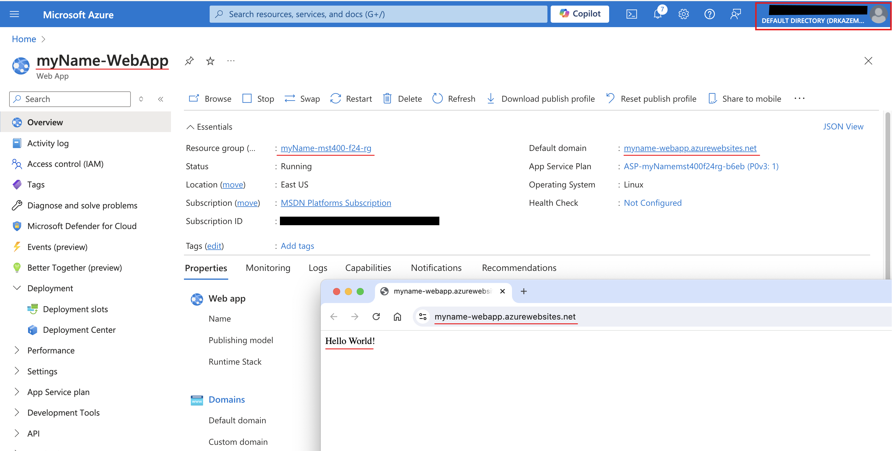The height and width of the screenshot is (451, 892).
Task: Click Download publish profile
Action: (x=541, y=99)
